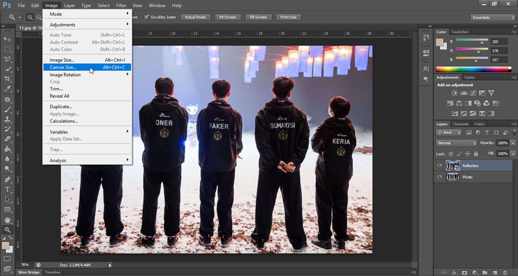Select the Move tool in the toolbox

(x=8, y=38)
